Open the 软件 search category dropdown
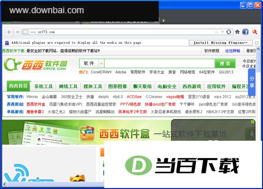Viewport: 263px width, 189px height. (101, 63)
